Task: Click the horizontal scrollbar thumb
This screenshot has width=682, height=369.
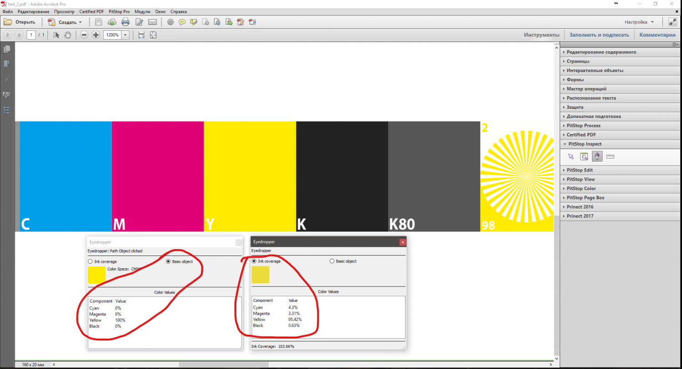Action: coord(224,364)
